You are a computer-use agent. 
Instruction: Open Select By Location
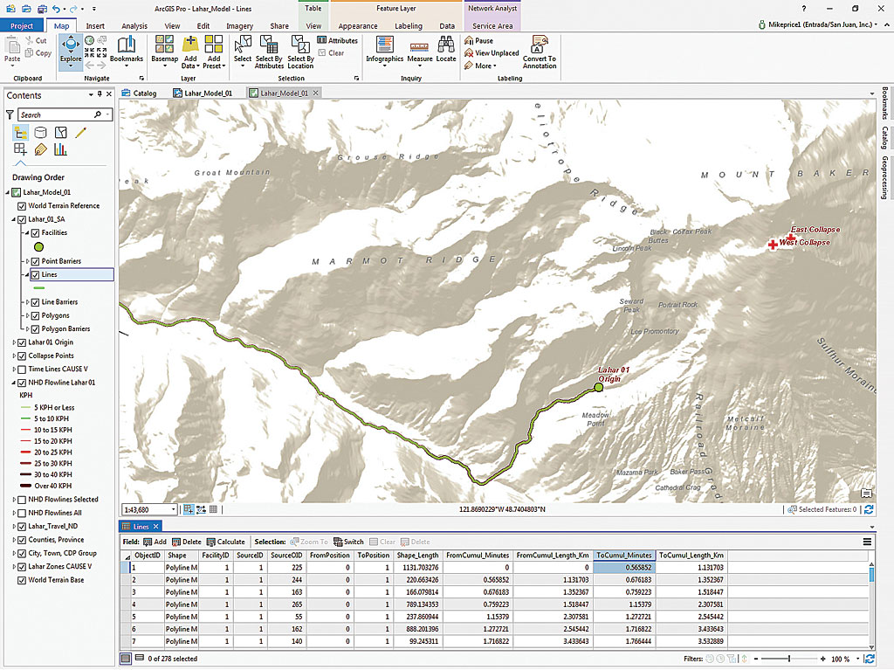300,45
